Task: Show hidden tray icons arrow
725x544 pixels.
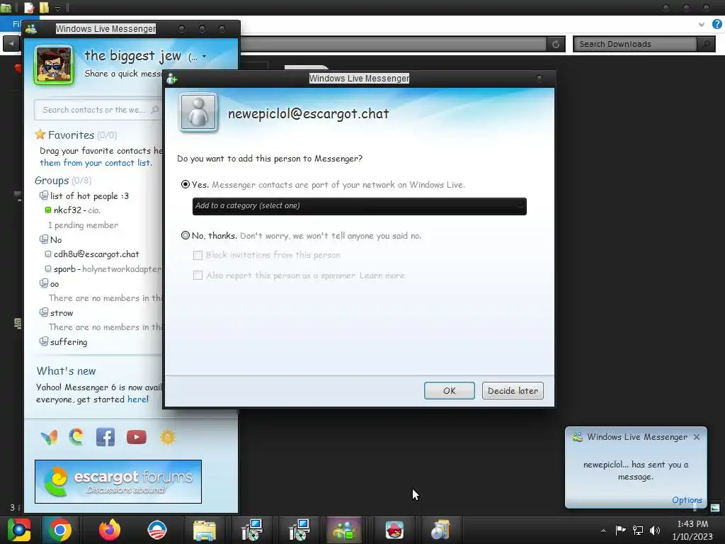Action: pos(603,531)
